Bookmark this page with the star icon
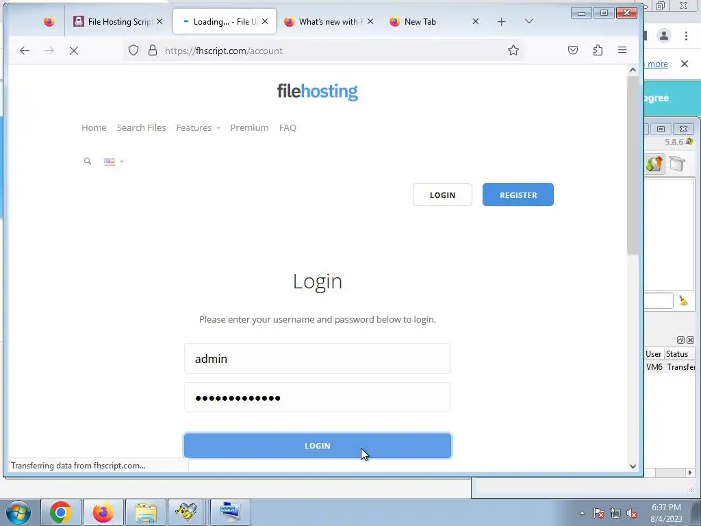The width and height of the screenshot is (701, 526). click(513, 50)
